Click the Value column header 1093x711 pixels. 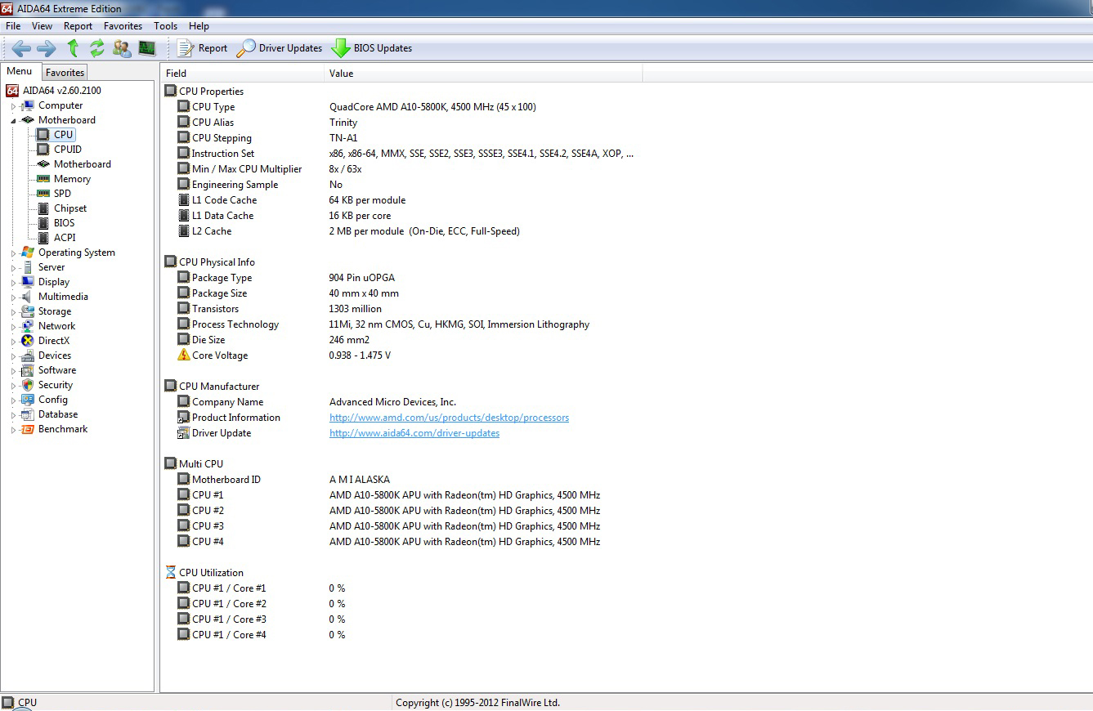pos(483,74)
